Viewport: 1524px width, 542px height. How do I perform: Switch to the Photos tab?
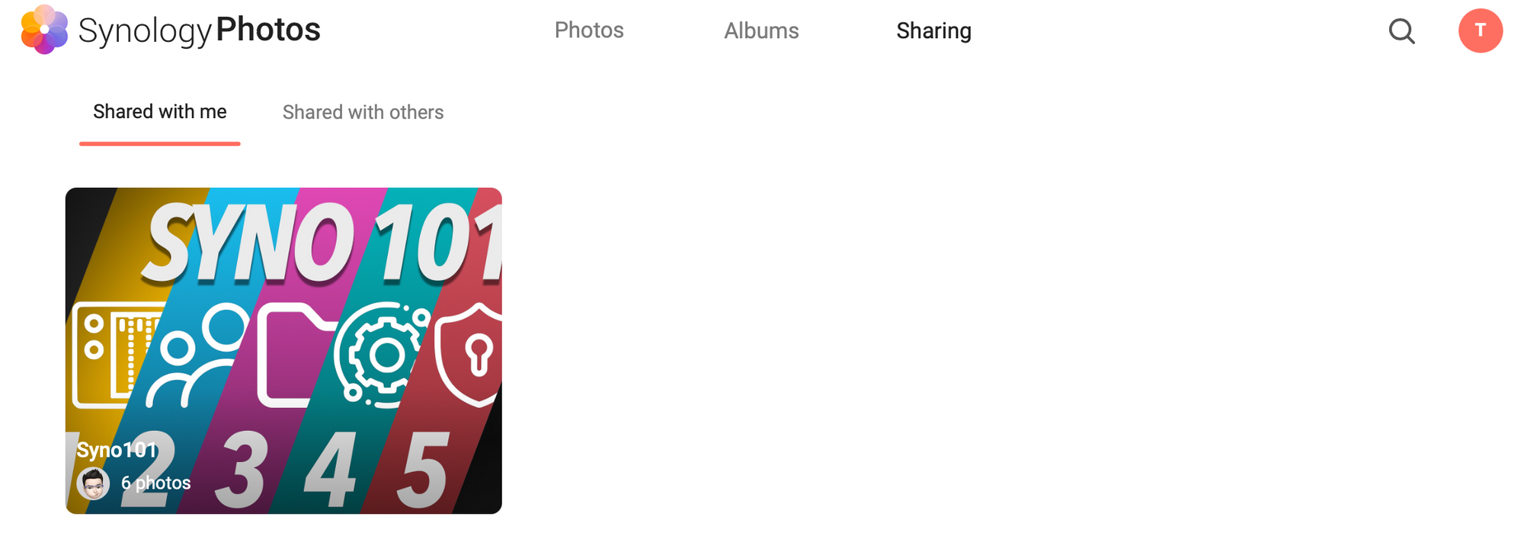point(589,30)
